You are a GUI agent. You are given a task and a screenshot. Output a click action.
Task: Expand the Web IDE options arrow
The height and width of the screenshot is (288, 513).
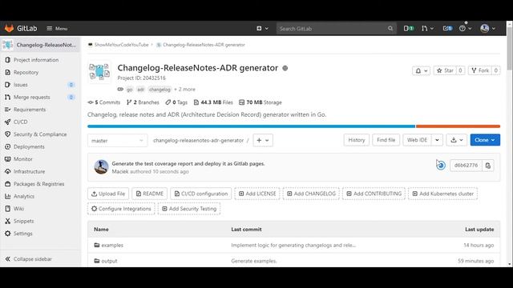(437, 140)
